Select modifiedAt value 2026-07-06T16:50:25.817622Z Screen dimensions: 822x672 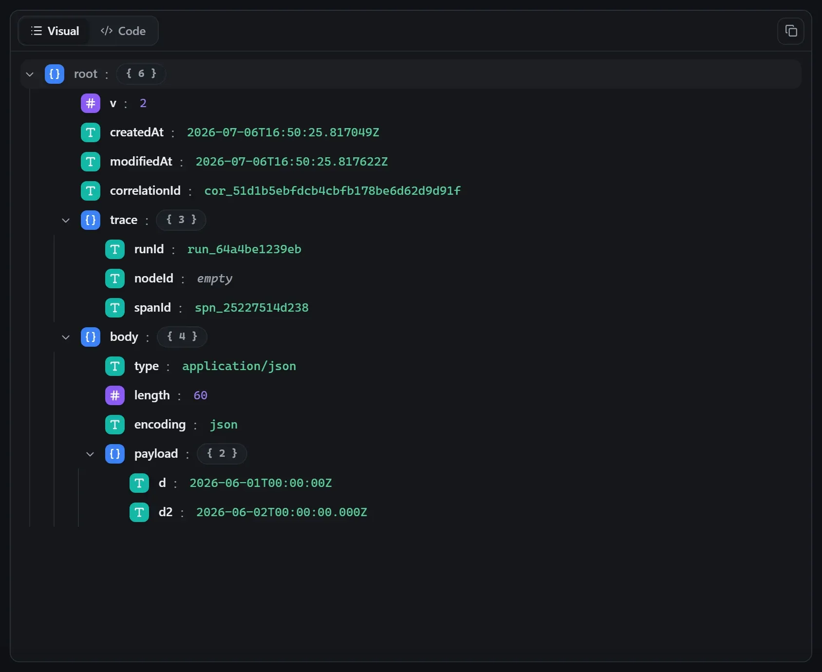pyautogui.click(x=292, y=162)
